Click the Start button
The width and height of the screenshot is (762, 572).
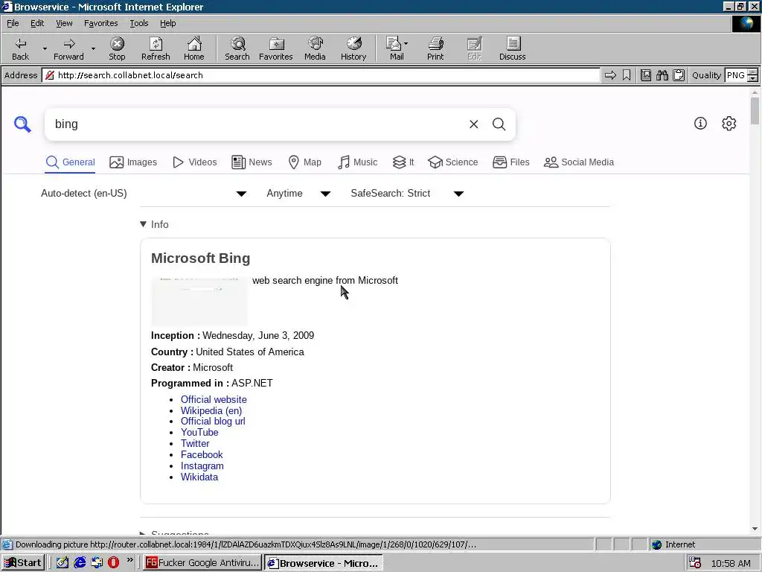pos(23,563)
